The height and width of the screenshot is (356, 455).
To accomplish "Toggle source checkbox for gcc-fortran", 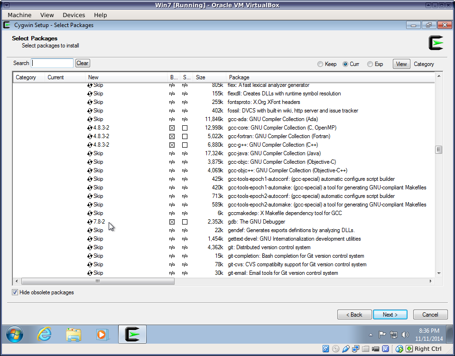I will 185,136.
